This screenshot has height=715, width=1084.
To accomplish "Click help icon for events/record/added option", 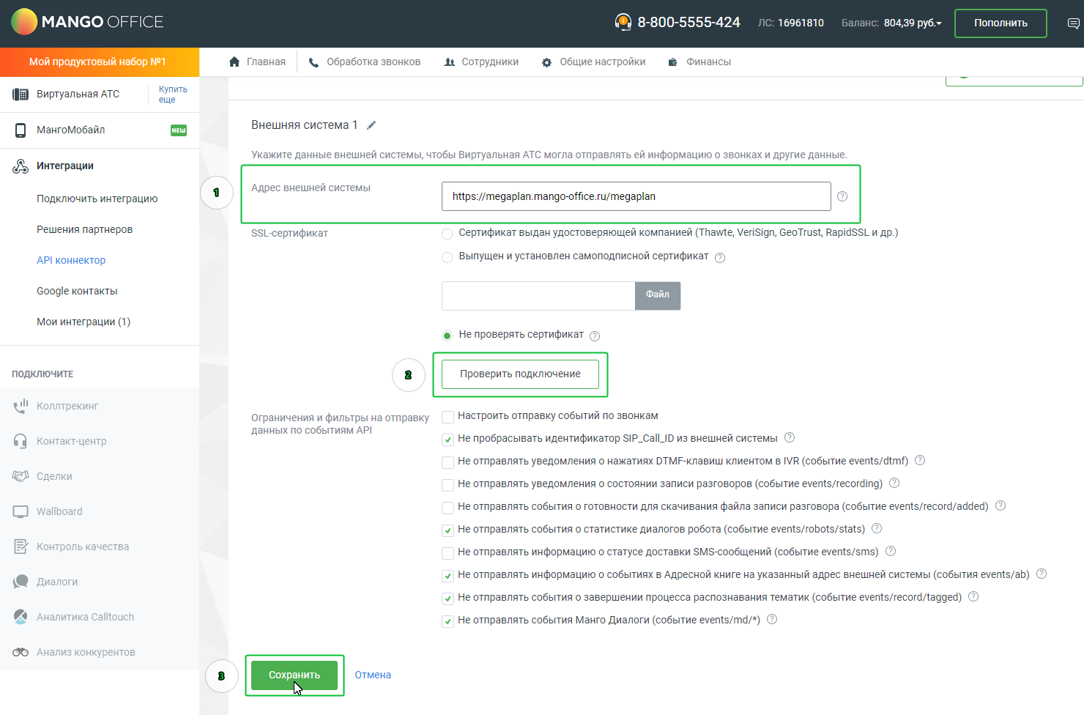I will click(1001, 505).
